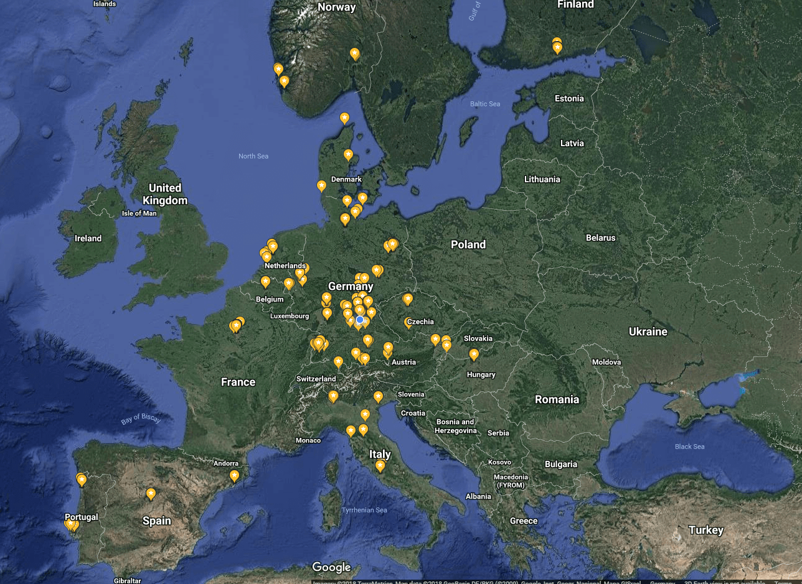Click the Turkey label on the map
The height and width of the screenshot is (584, 802).
pyautogui.click(x=706, y=530)
